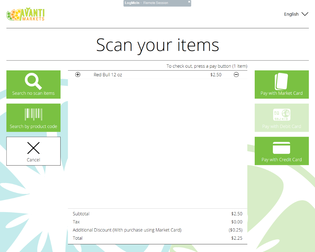This screenshot has width=315, height=252.
Task: Remove one Red Bull with minus icon
Action: 236,75
